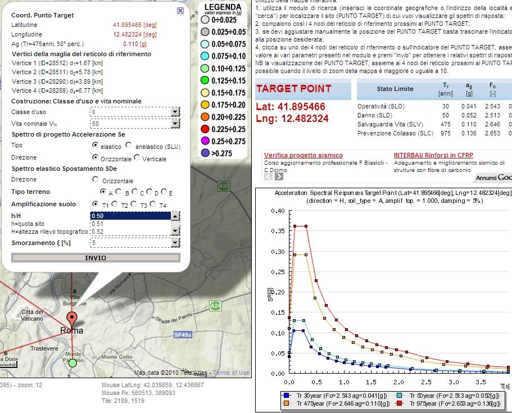Click Vertice 4 (ID=28289) row
This screenshot has width=512, height=413.
pos(57,91)
